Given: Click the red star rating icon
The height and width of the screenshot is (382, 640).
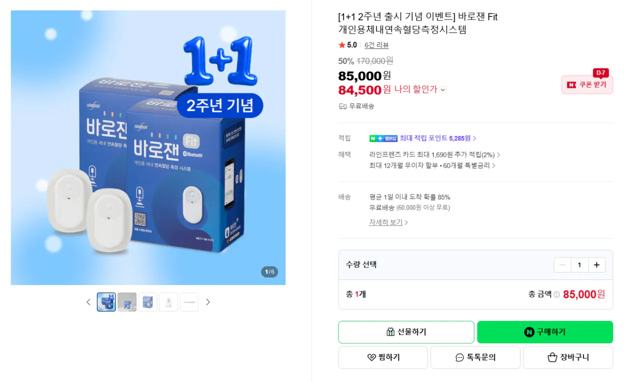Looking at the screenshot, I should click(x=342, y=45).
